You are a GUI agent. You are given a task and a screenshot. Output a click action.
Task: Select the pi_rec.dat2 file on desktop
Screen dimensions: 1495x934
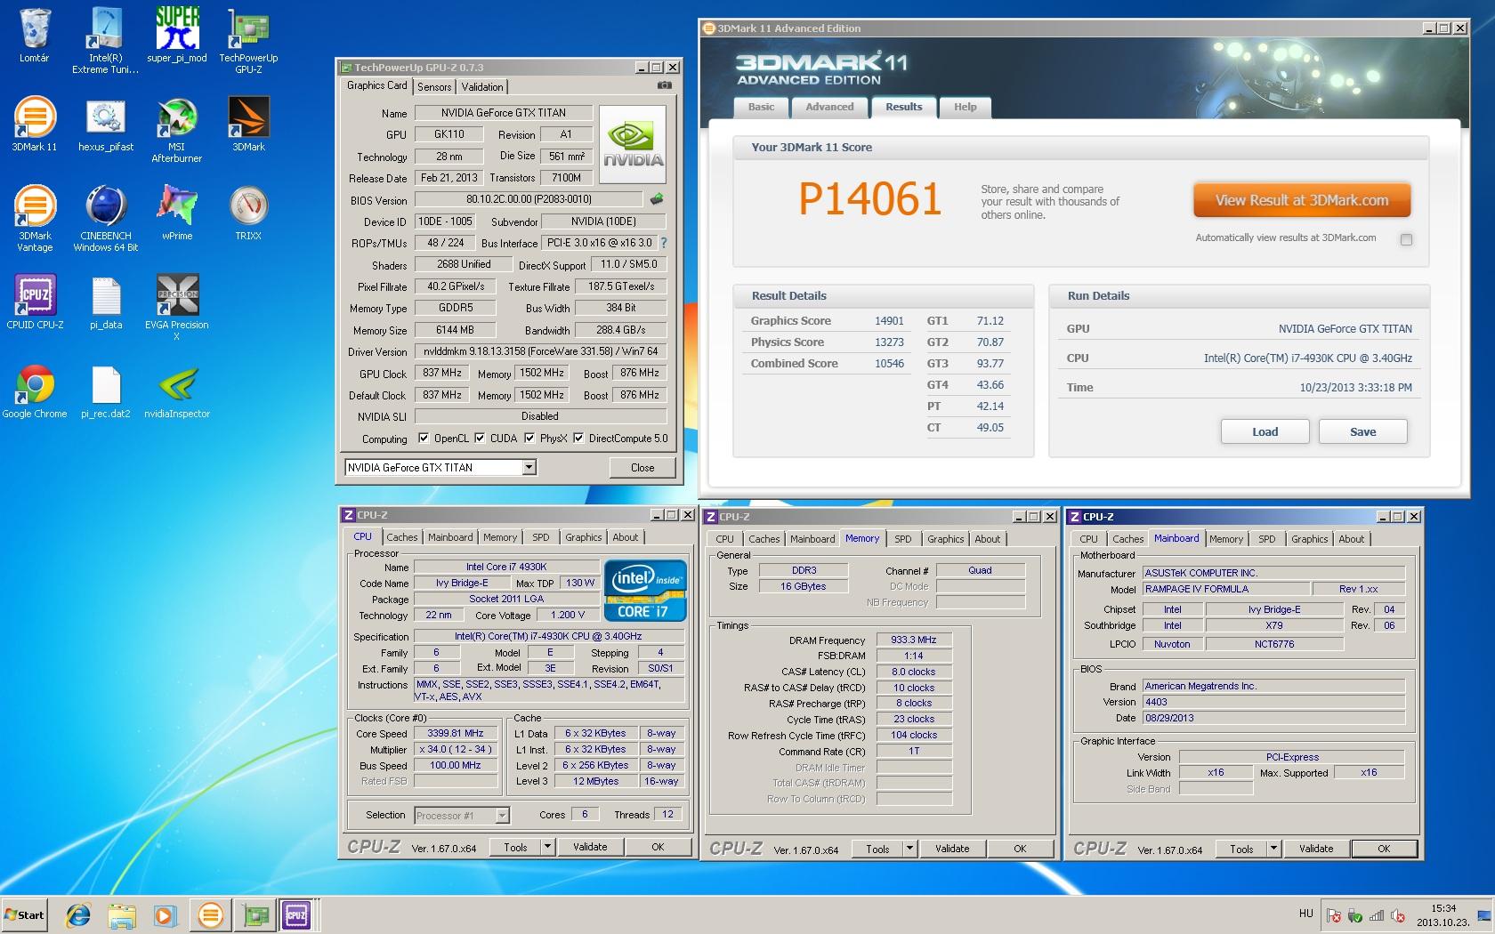pos(106,391)
